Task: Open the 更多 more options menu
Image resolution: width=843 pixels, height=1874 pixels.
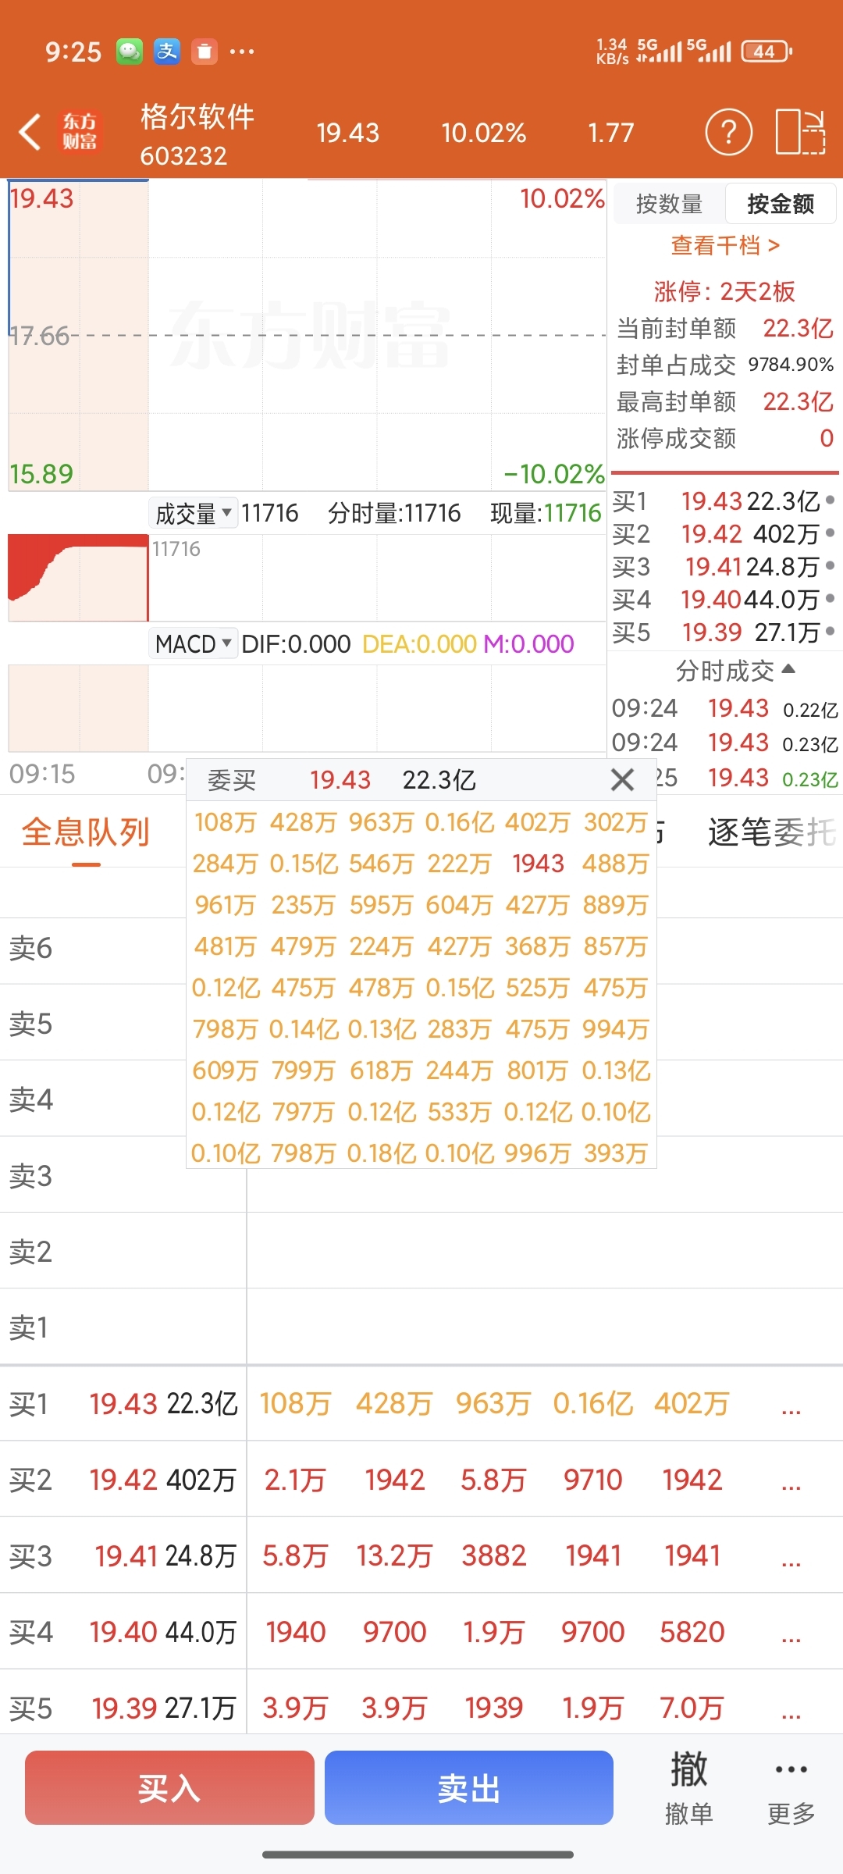Action: pos(791,1787)
